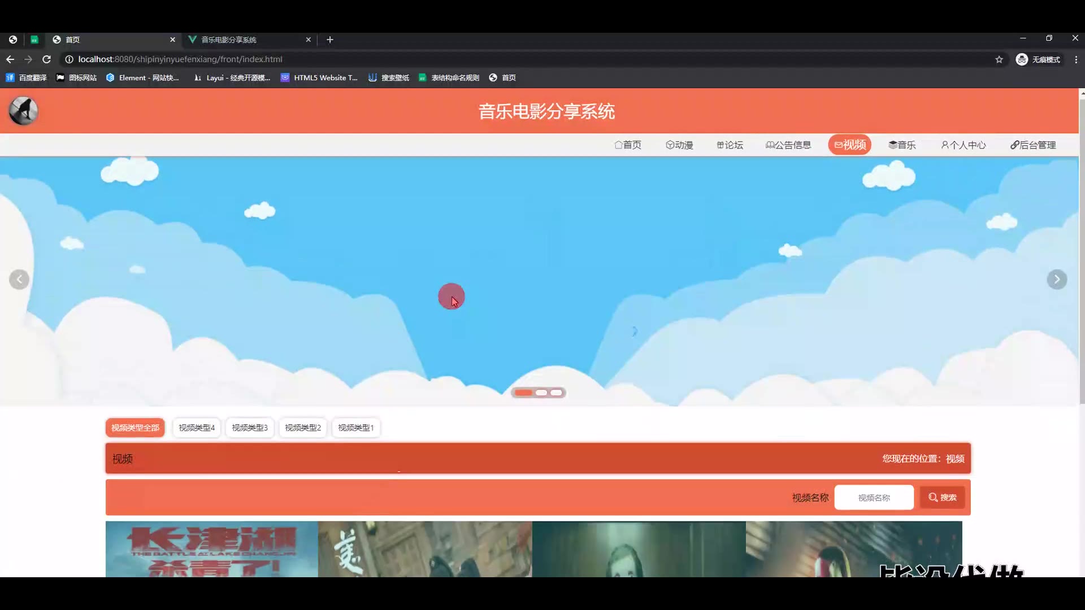Click the browser back arrow
Viewport: 1085px width, 610px height.
click(x=10, y=59)
